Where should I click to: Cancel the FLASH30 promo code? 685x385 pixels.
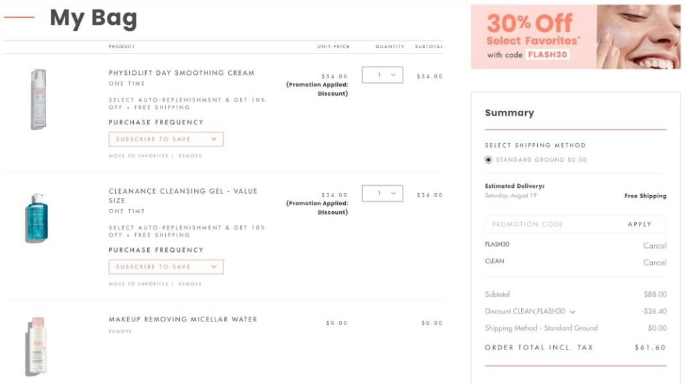coord(654,245)
